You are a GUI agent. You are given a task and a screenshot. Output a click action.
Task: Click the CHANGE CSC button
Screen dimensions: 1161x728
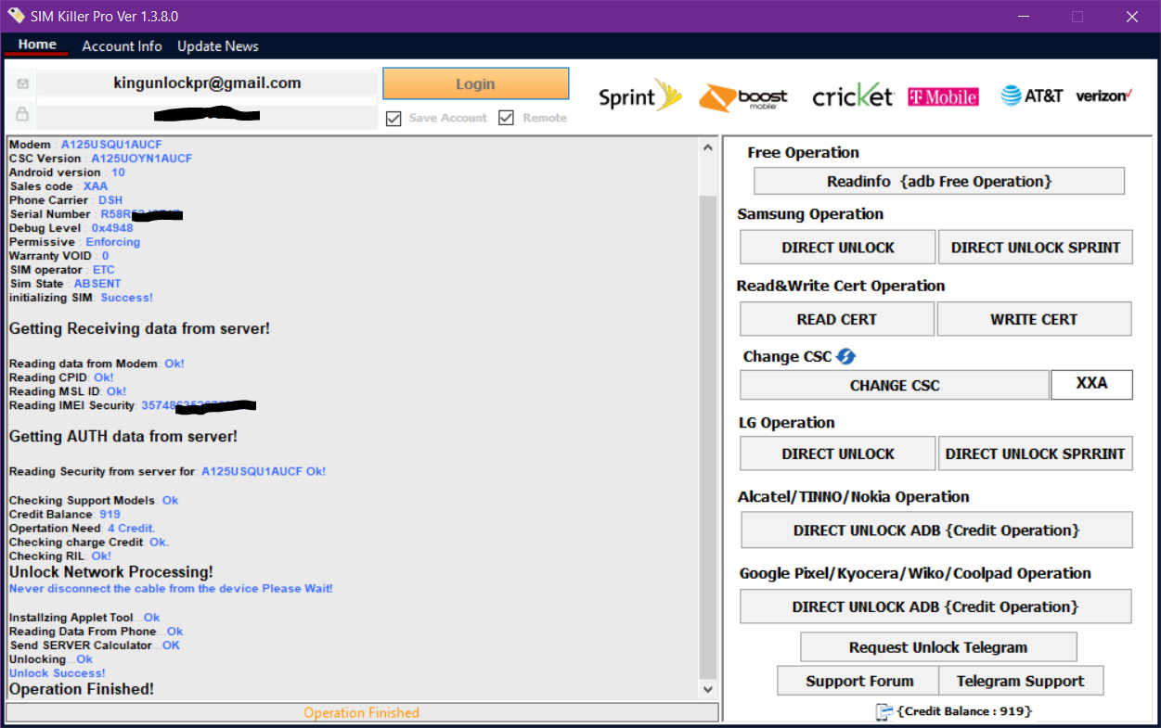point(895,385)
